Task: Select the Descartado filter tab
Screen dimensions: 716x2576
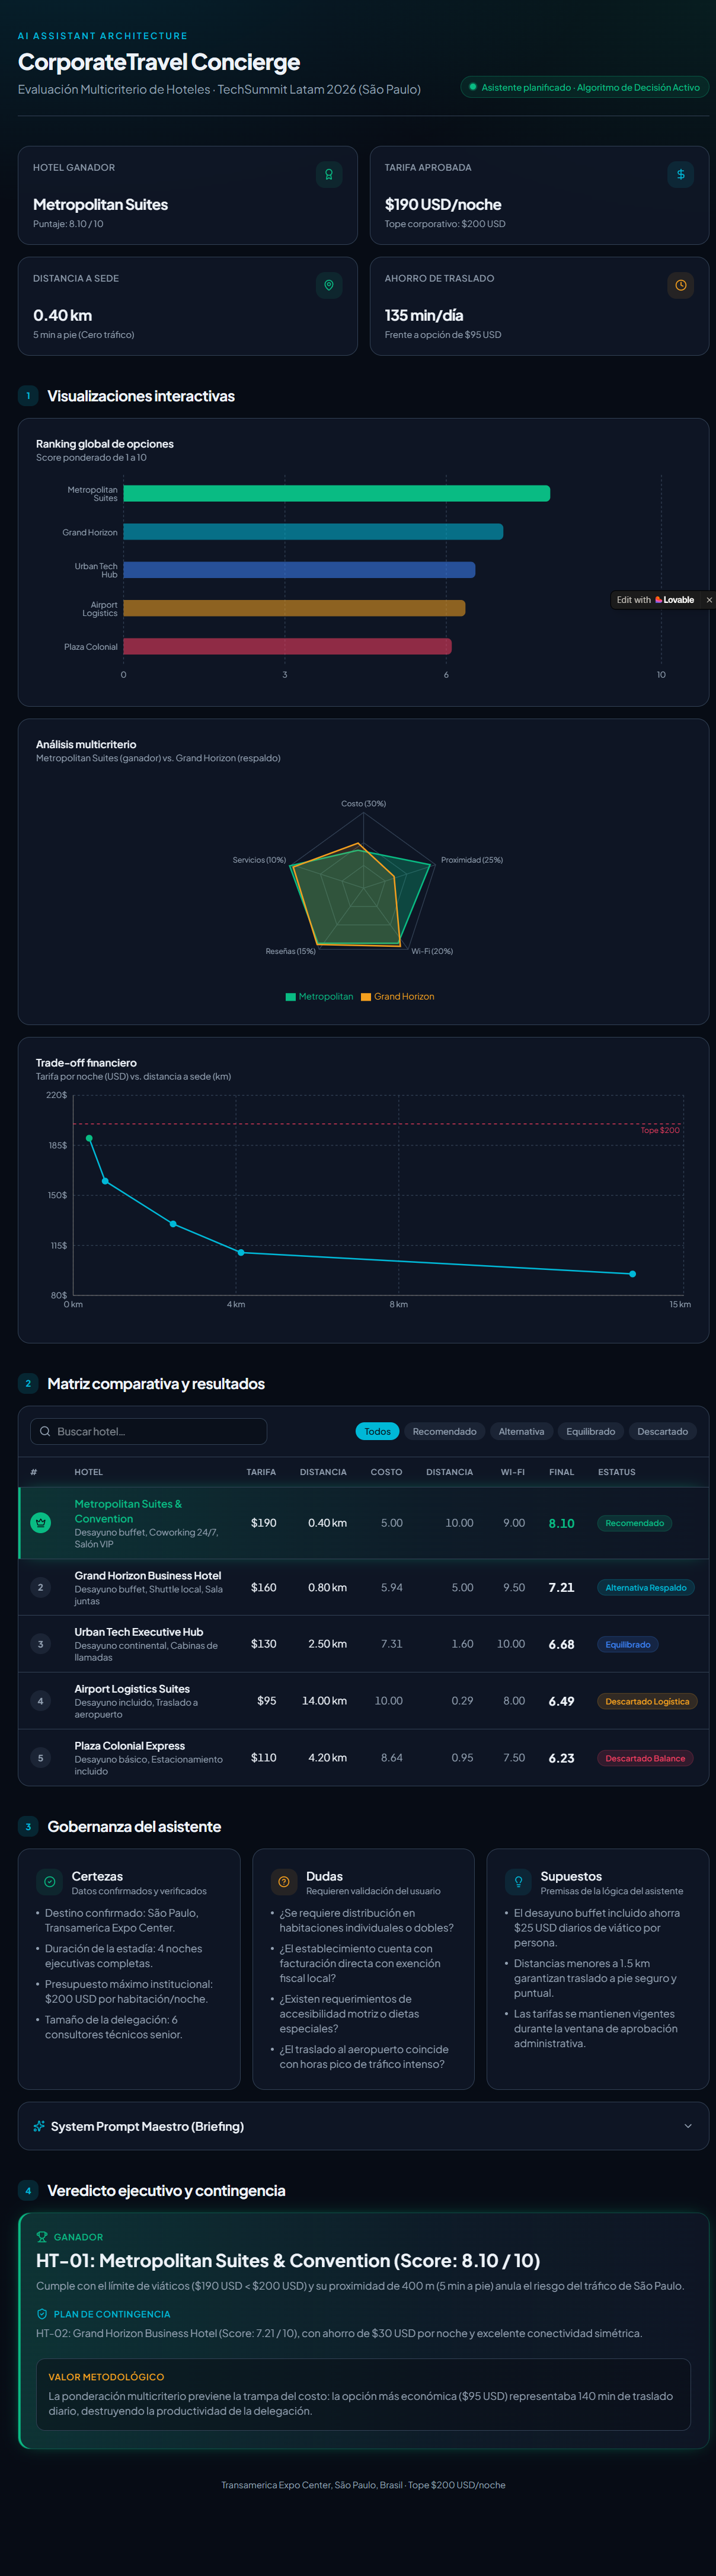Action: (663, 1431)
